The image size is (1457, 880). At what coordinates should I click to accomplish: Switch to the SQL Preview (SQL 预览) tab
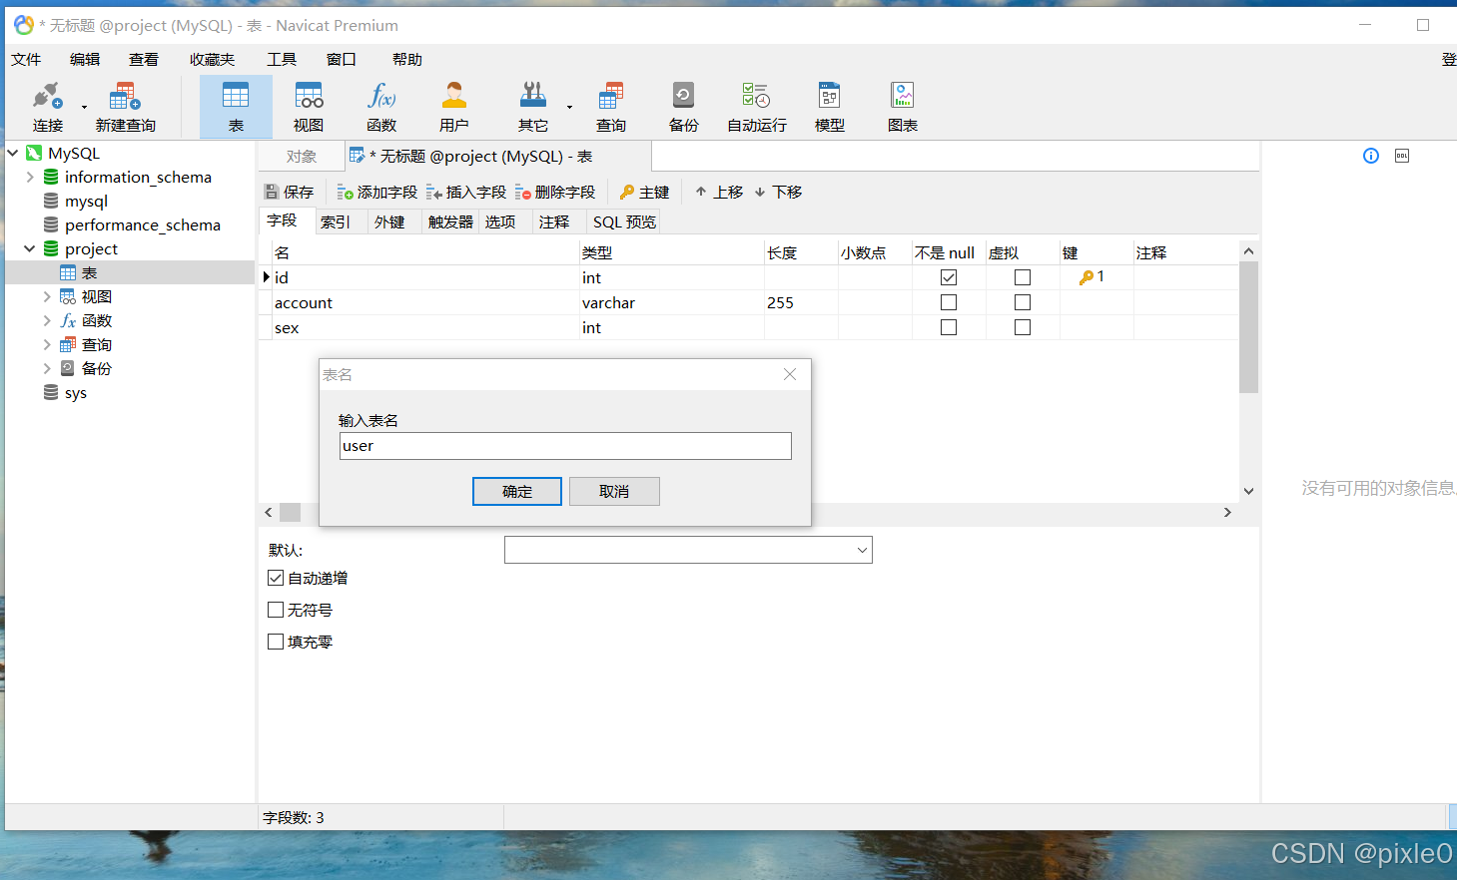[x=624, y=221]
